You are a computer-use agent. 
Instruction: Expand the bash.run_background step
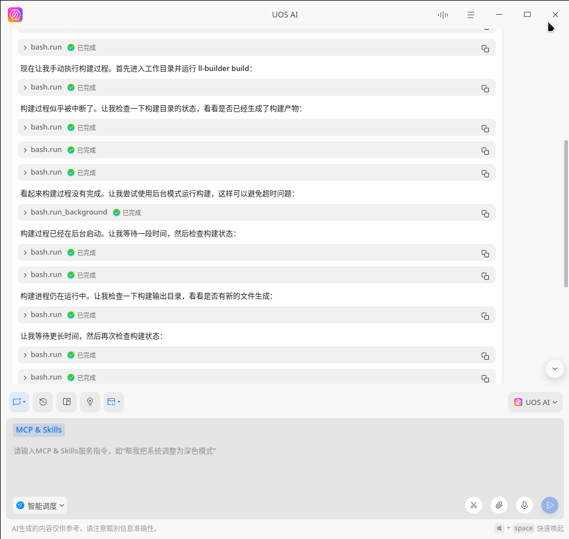point(25,212)
